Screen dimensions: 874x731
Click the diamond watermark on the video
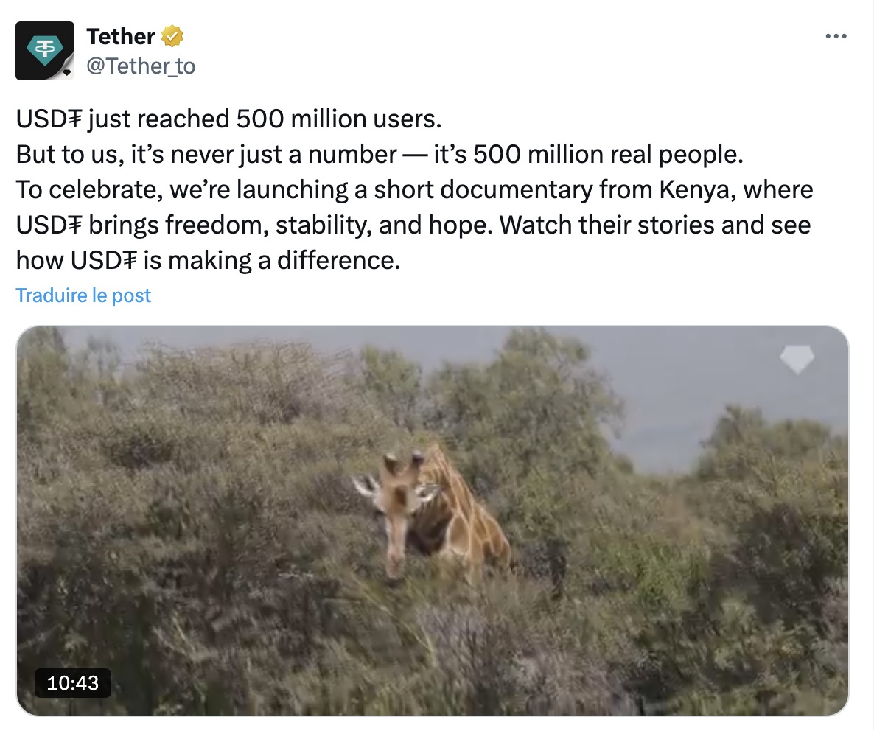pyautogui.click(x=797, y=359)
